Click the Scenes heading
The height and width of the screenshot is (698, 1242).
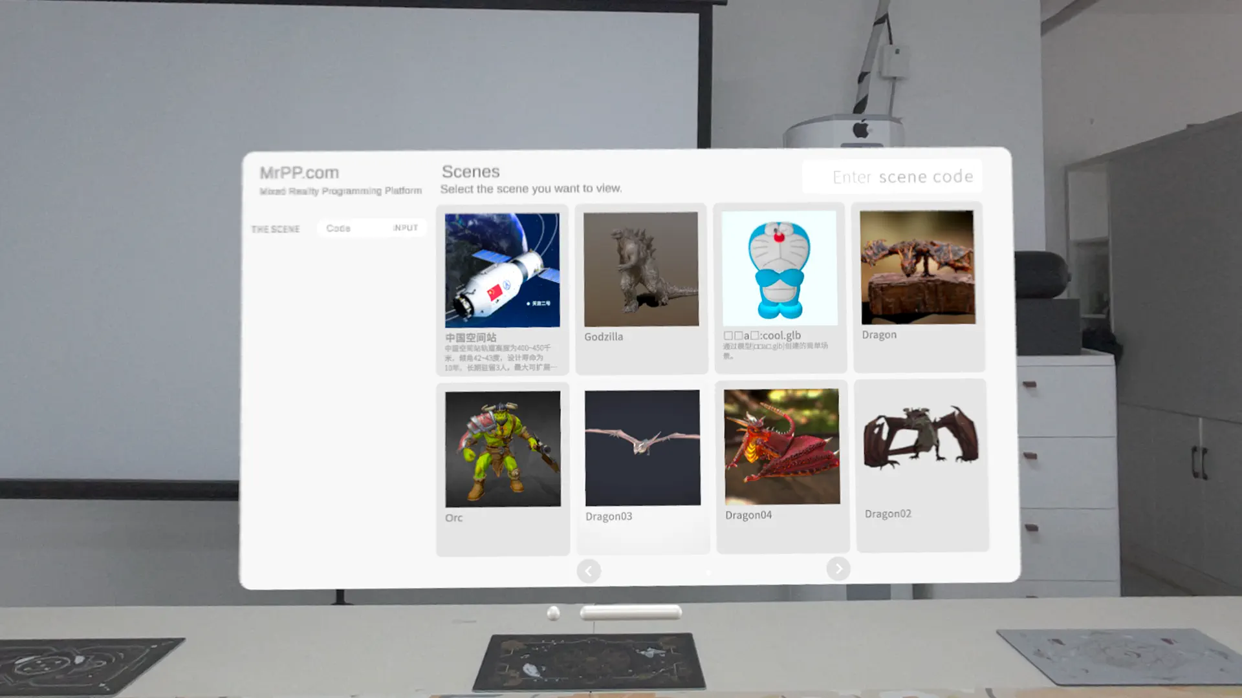click(x=470, y=171)
